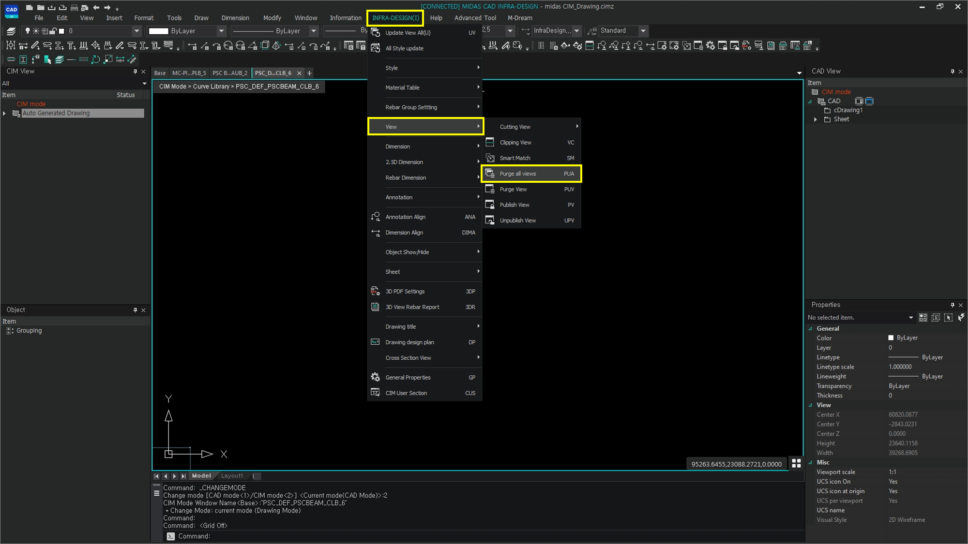Click the white layer color square beside 0
The image size is (968, 544).
point(62,31)
